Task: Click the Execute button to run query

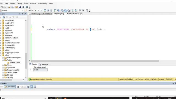Action: [x=29, y=10]
